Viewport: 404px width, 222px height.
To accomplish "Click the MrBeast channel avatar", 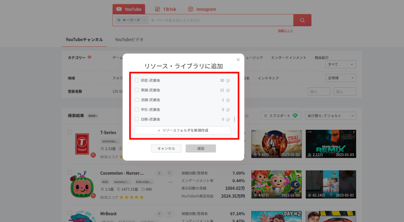I will [82, 216].
